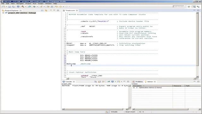The width and height of the screenshot is (202, 114).
Task: Click the Build hammer icon in toolbar
Action: coord(23,6)
